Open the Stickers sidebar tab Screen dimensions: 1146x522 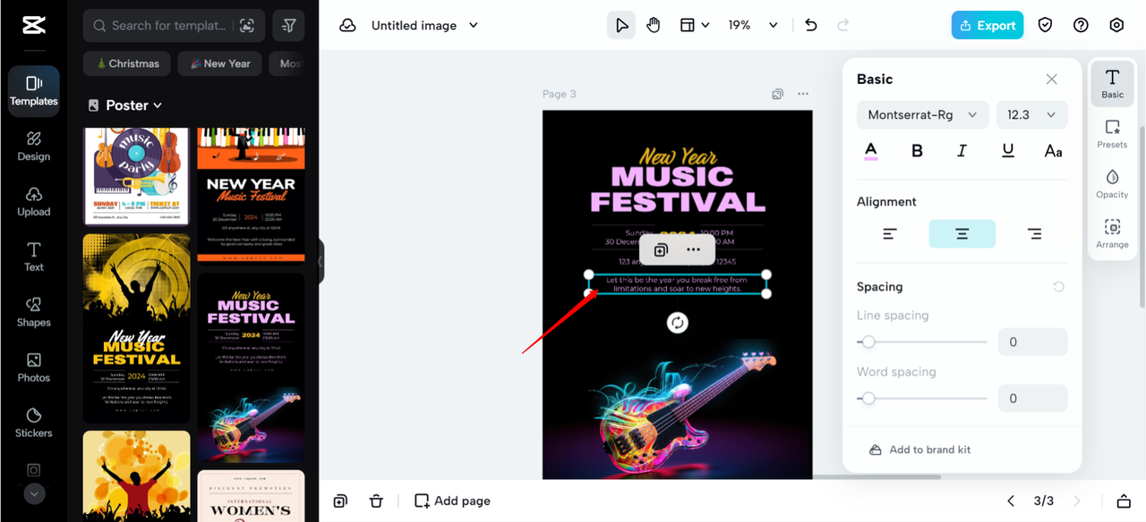coord(34,424)
